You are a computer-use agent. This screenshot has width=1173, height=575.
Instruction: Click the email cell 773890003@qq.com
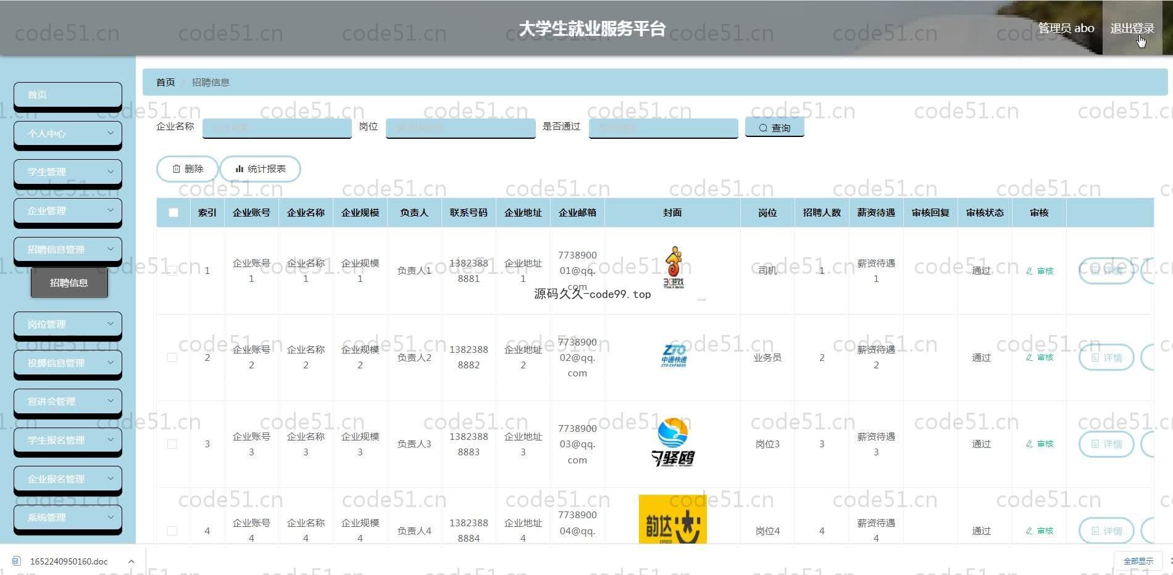577,444
